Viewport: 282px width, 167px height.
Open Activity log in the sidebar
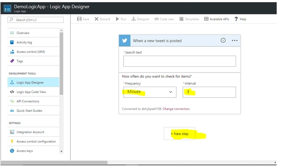click(33, 42)
